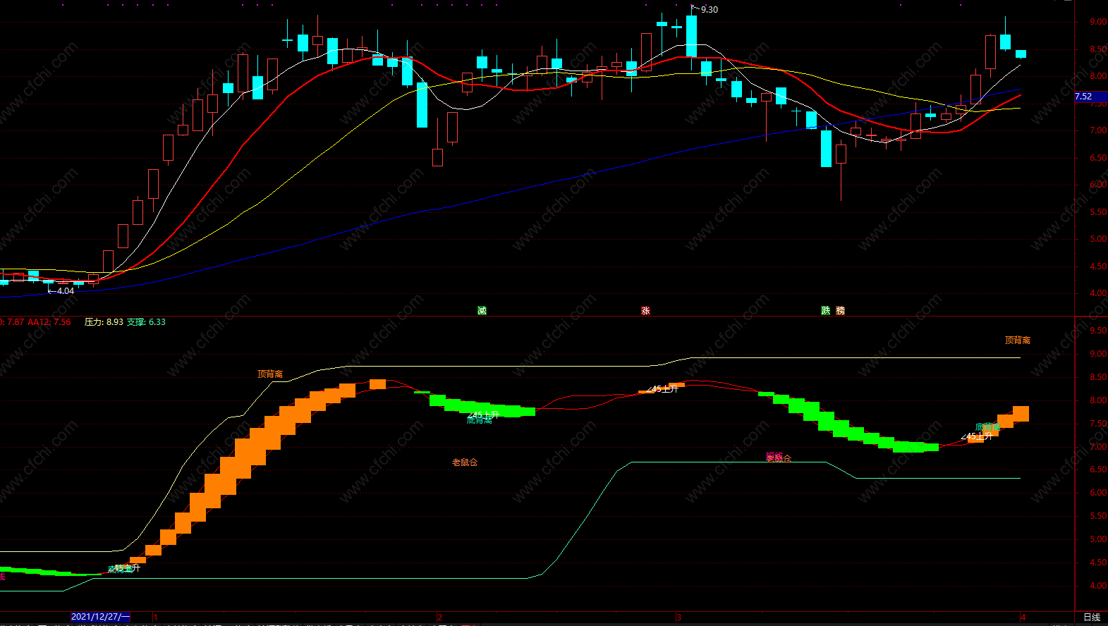Click the 7.52 current price tag

(x=1084, y=97)
